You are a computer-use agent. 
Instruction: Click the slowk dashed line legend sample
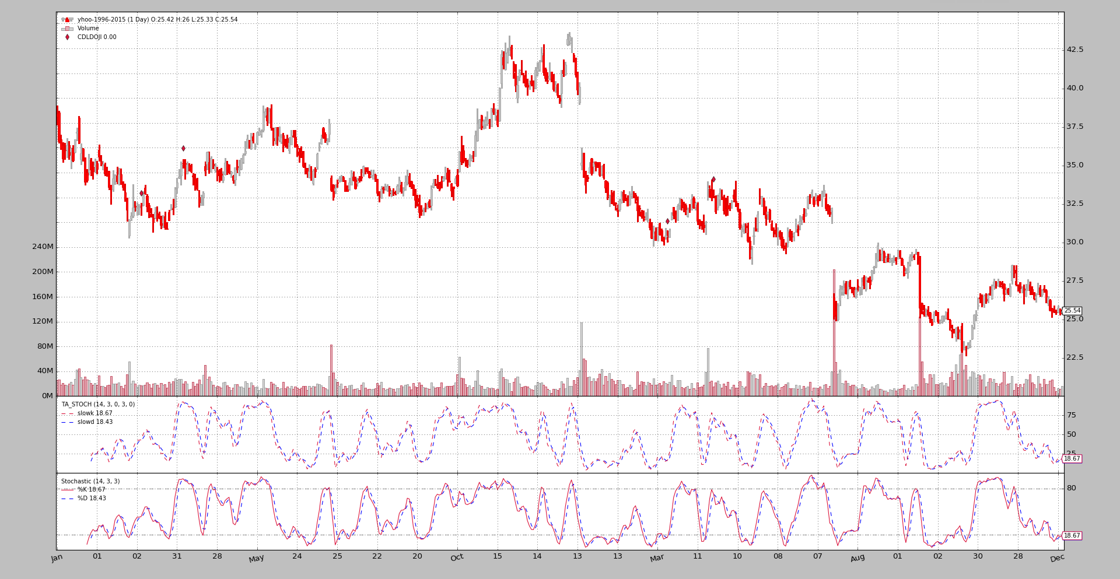click(67, 413)
